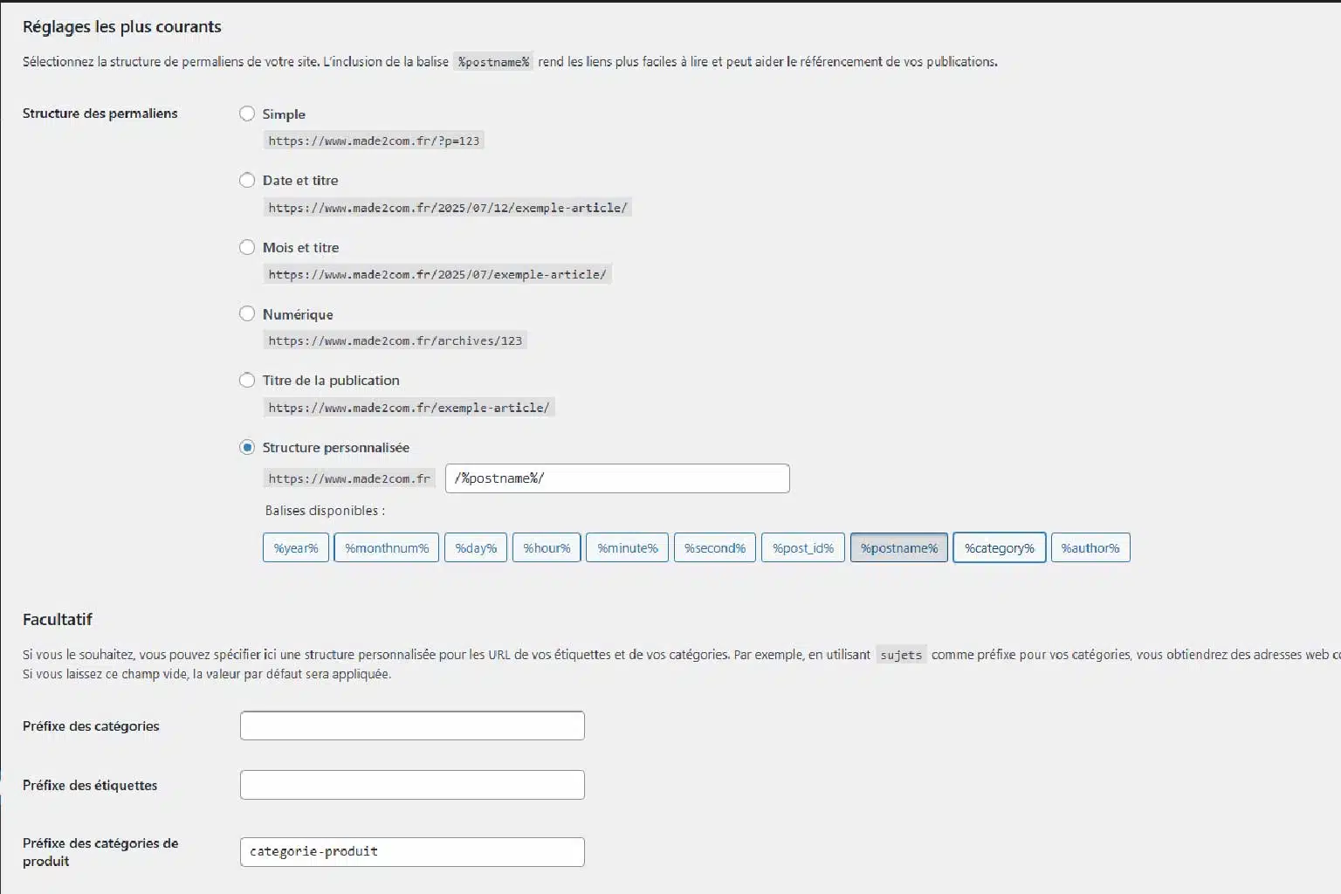
Task: Add the %second% tag
Action: click(715, 547)
